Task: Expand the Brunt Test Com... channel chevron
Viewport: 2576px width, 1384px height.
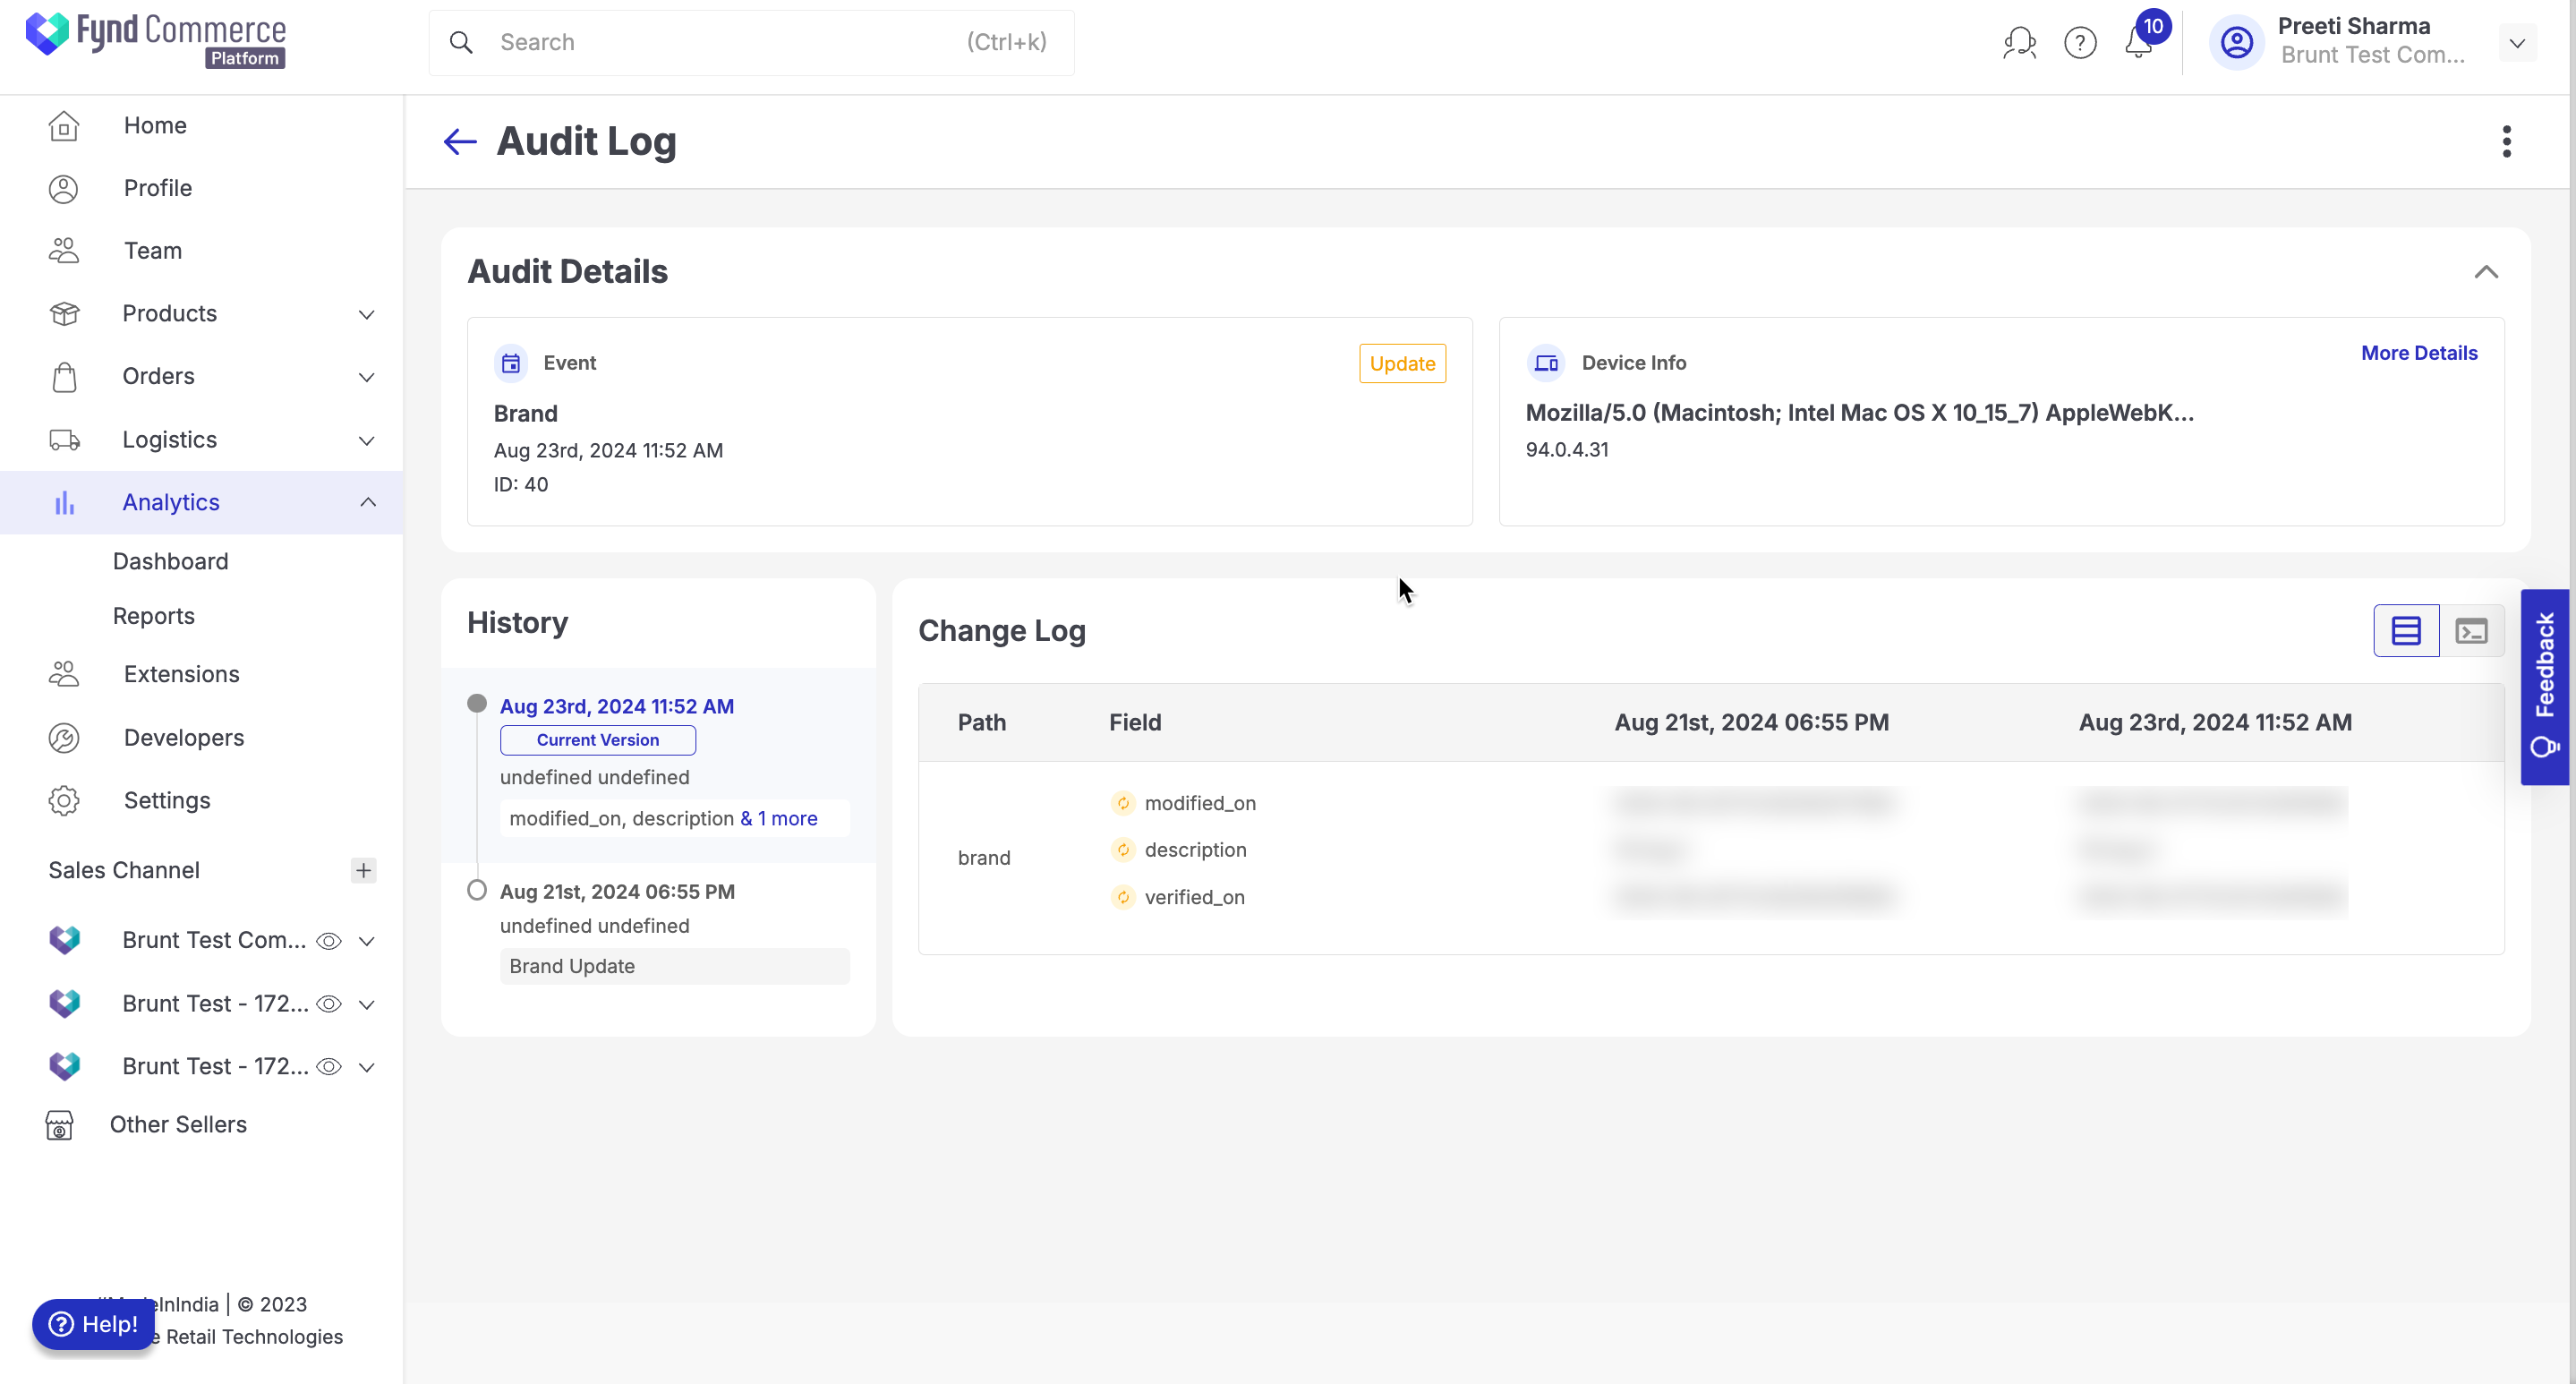Action: 367,941
